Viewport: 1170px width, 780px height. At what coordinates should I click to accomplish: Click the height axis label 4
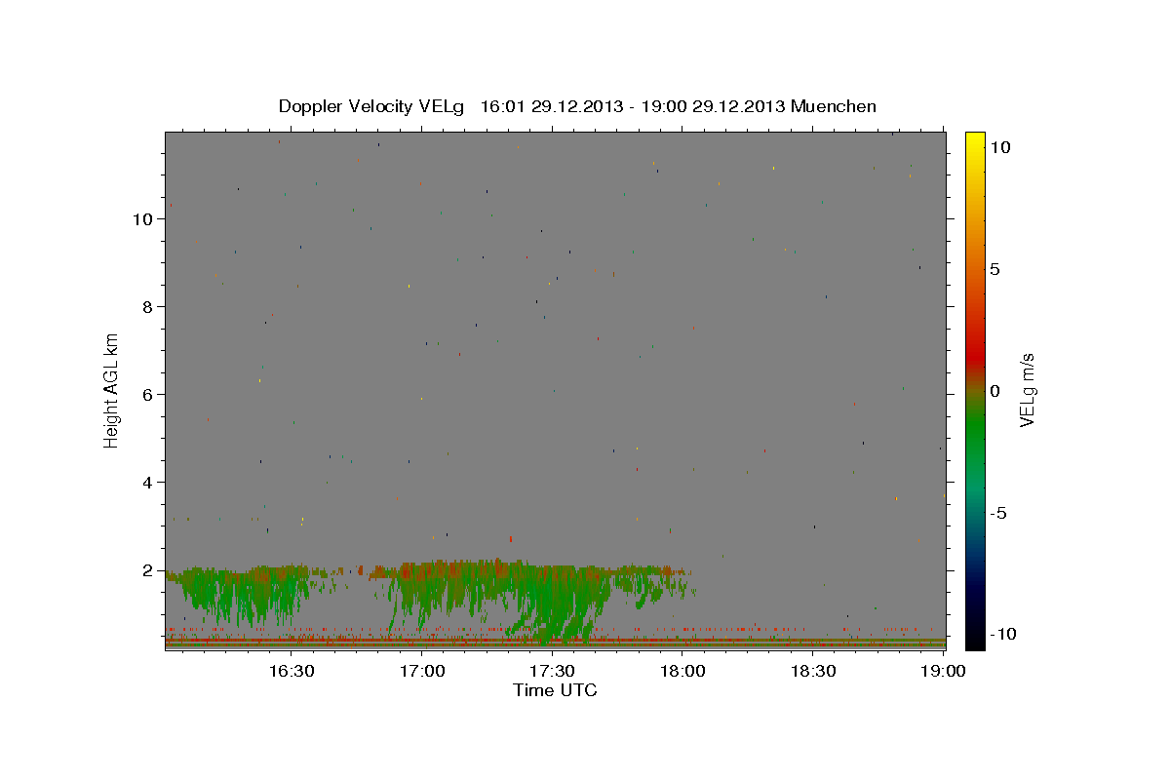tap(147, 483)
